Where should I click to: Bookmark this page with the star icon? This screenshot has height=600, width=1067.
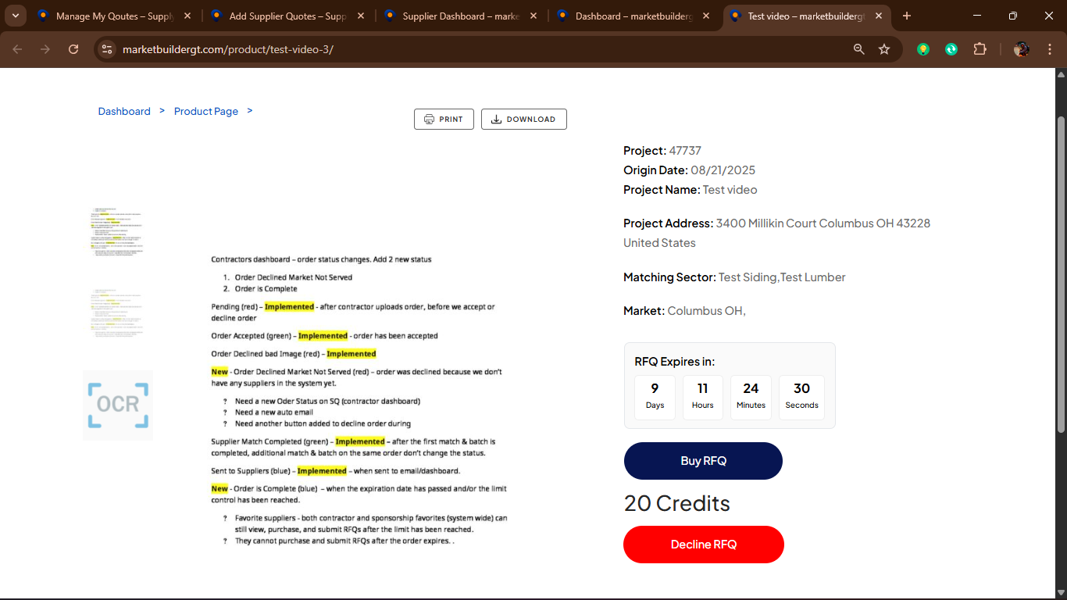tap(884, 49)
